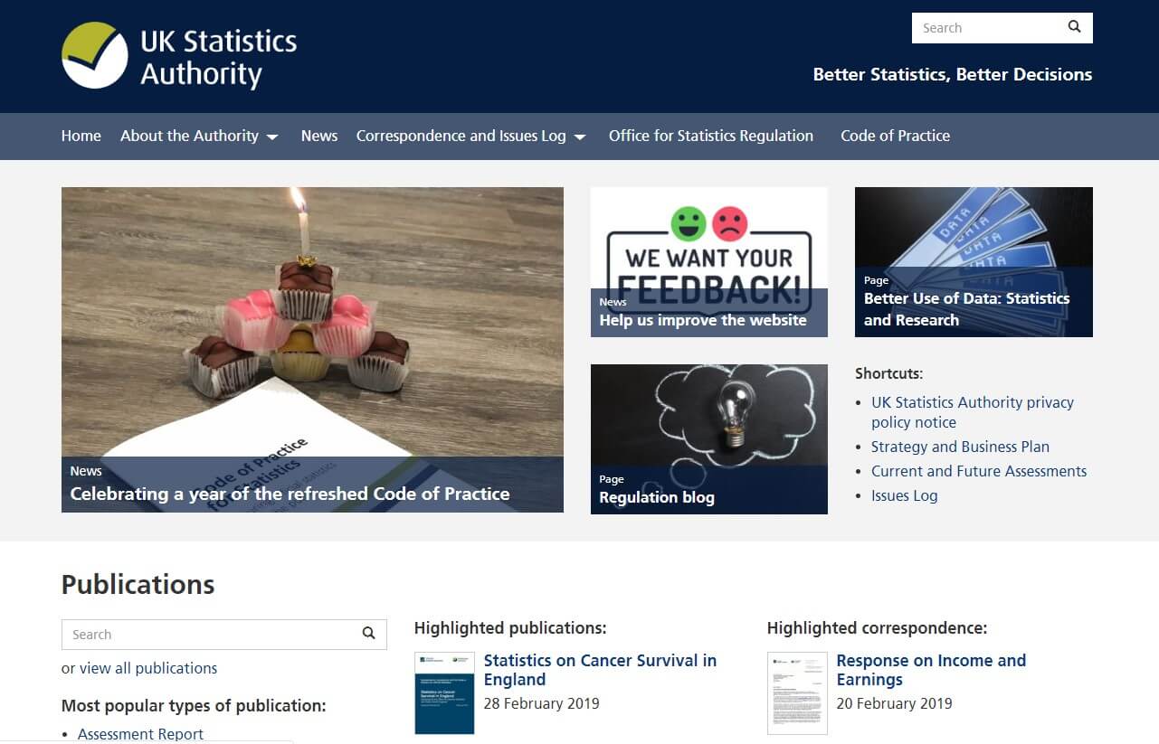The image size is (1159, 744).
Task: Open the Issues Log shortcut
Action: point(905,495)
